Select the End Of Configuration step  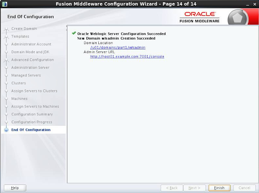coord(31,130)
